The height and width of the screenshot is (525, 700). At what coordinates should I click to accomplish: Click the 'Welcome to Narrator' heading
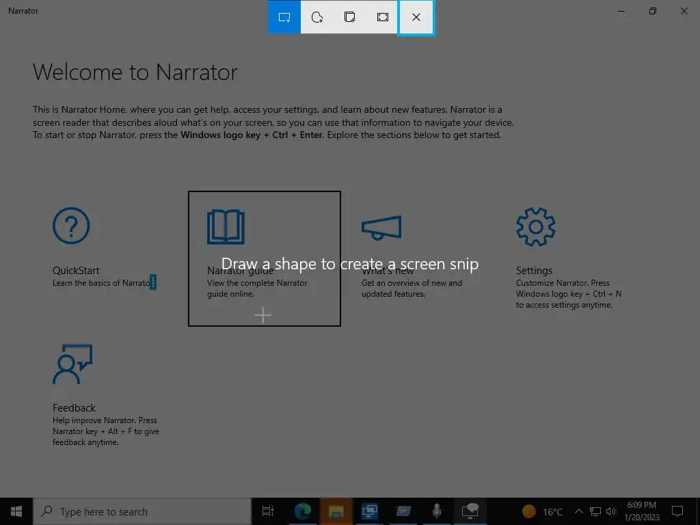click(x=135, y=72)
